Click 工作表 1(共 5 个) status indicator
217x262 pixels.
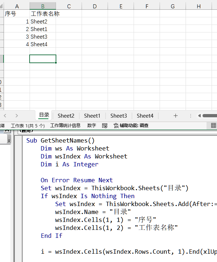(28, 126)
